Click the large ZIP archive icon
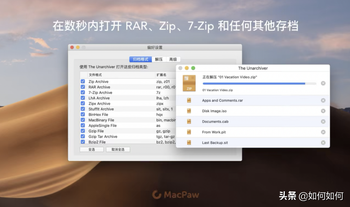This screenshot has width=350, height=207. 189,83
